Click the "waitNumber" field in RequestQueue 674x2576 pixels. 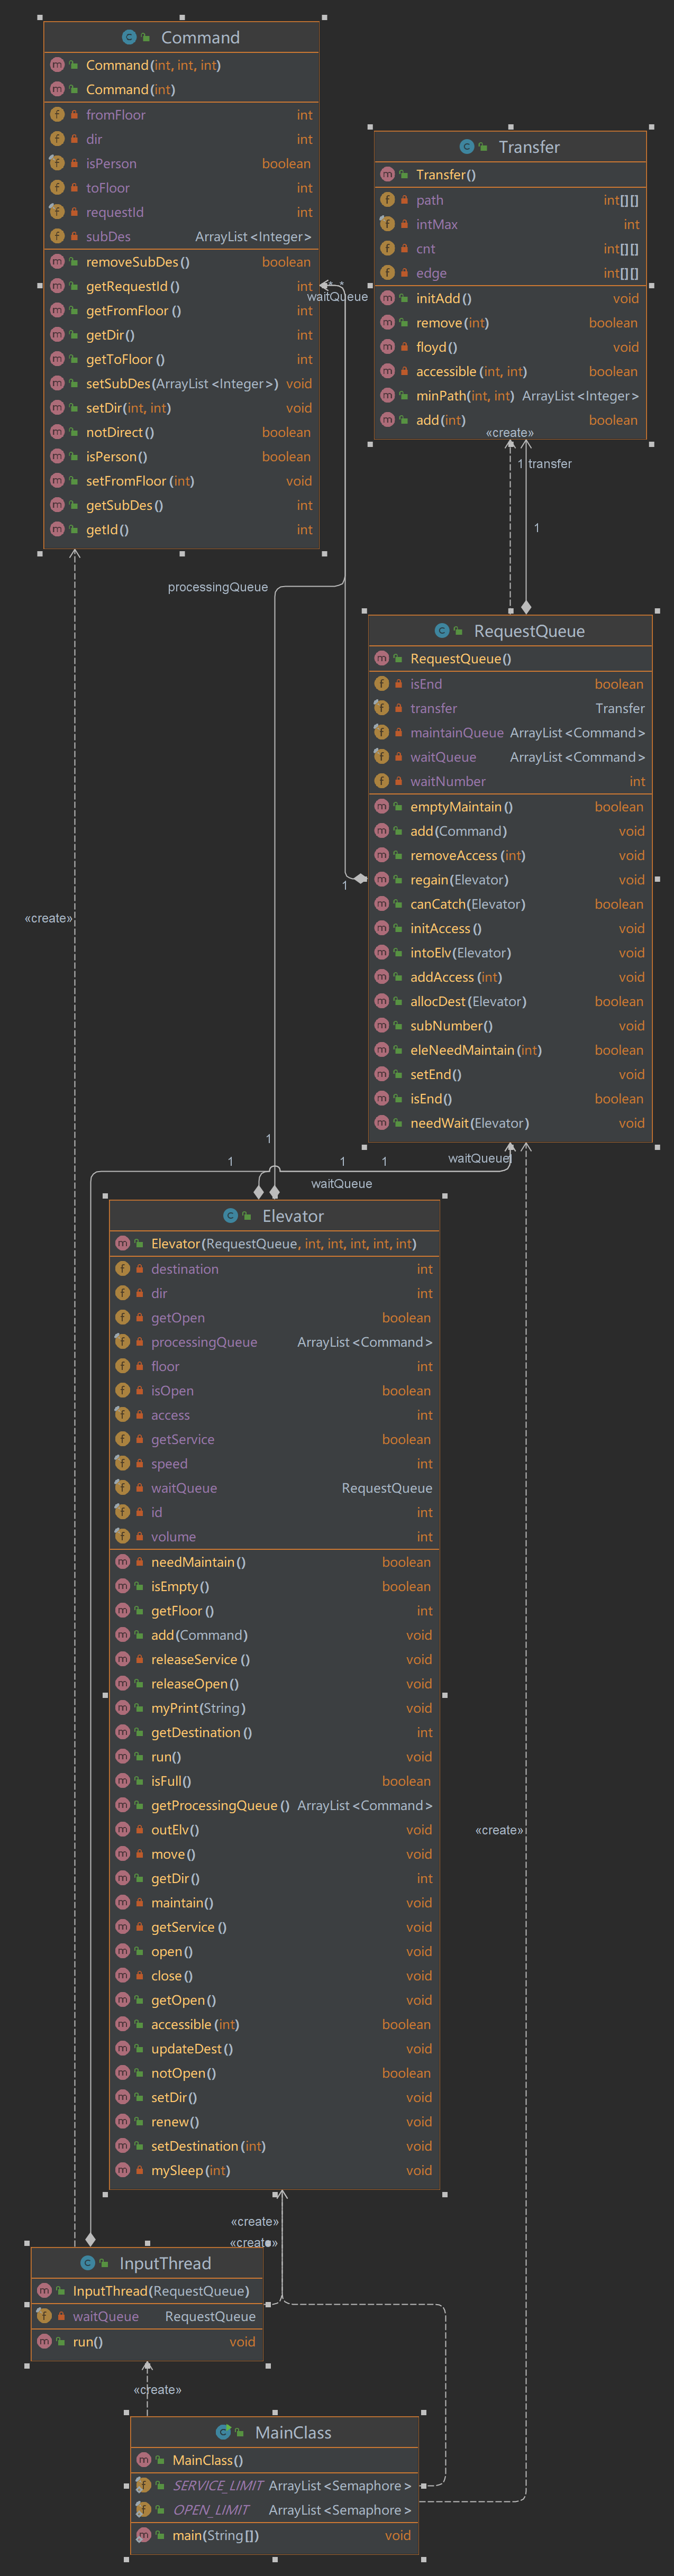(x=448, y=782)
